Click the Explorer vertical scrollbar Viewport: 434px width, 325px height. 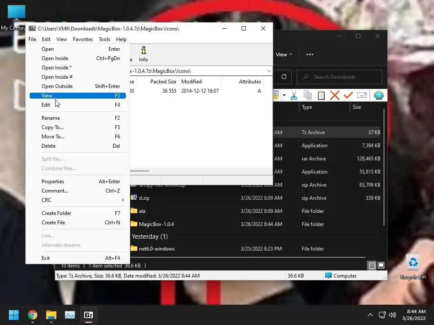[384, 167]
